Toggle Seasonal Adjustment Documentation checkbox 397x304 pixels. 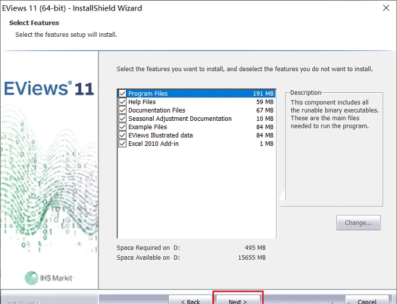coord(123,118)
